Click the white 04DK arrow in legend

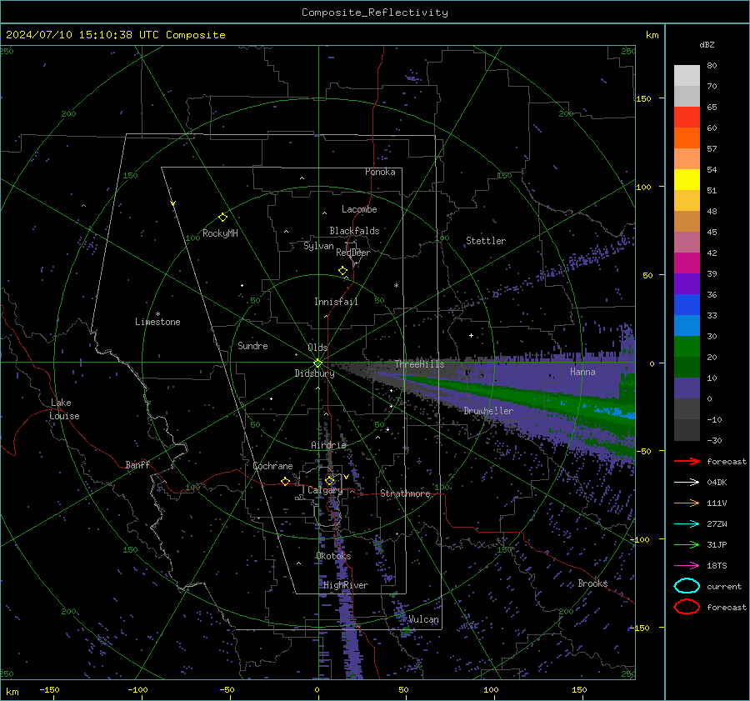click(x=687, y=483)
